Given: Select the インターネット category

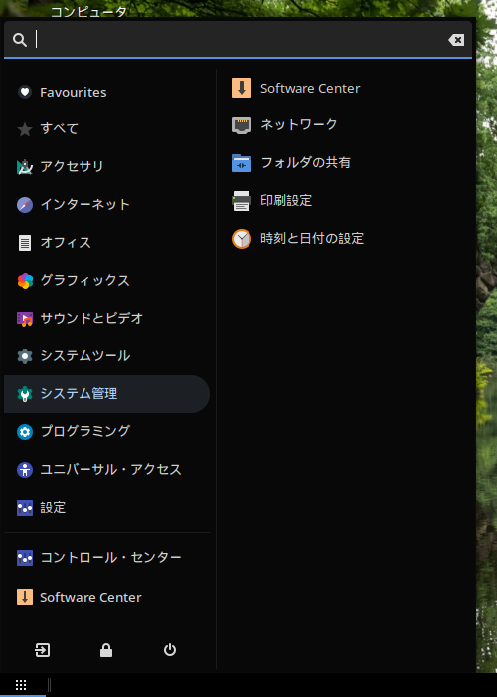Looking at the screenshot, I should [x=106, y=205].
